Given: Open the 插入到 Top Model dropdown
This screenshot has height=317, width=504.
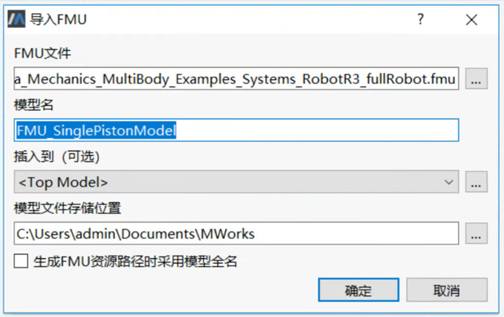Looking at the screenshot, I should point(236,182).
